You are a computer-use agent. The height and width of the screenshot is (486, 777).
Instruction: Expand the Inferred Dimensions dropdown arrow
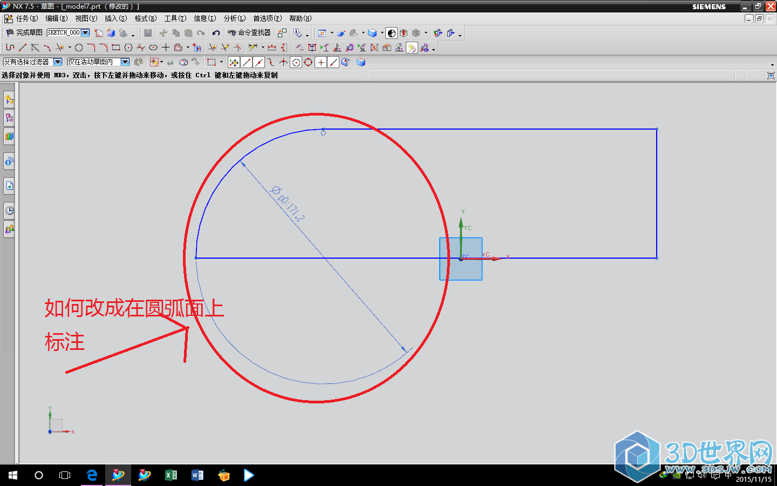[263, 48]
